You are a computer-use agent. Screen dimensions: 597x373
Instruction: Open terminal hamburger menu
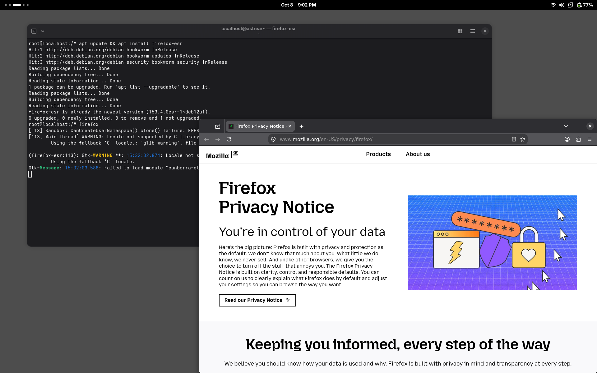(473, 31)
